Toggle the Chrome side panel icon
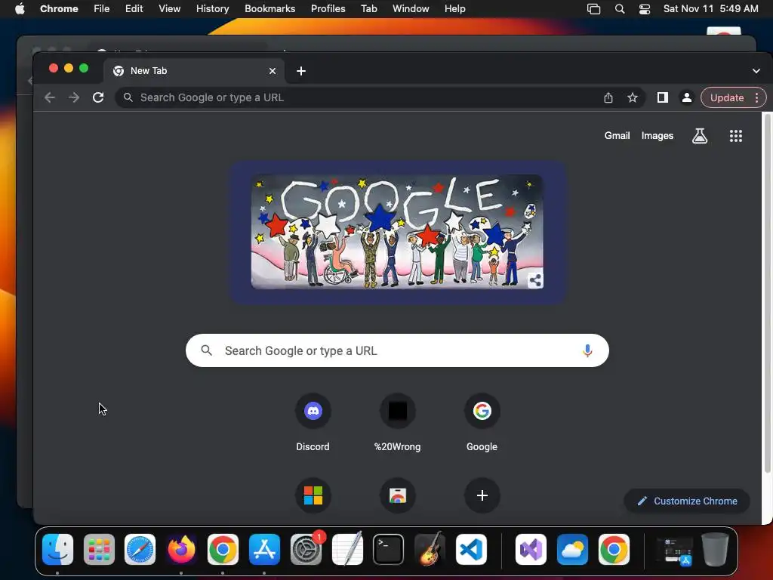Screen dimensions: 773x580 [x=663, y=97]
